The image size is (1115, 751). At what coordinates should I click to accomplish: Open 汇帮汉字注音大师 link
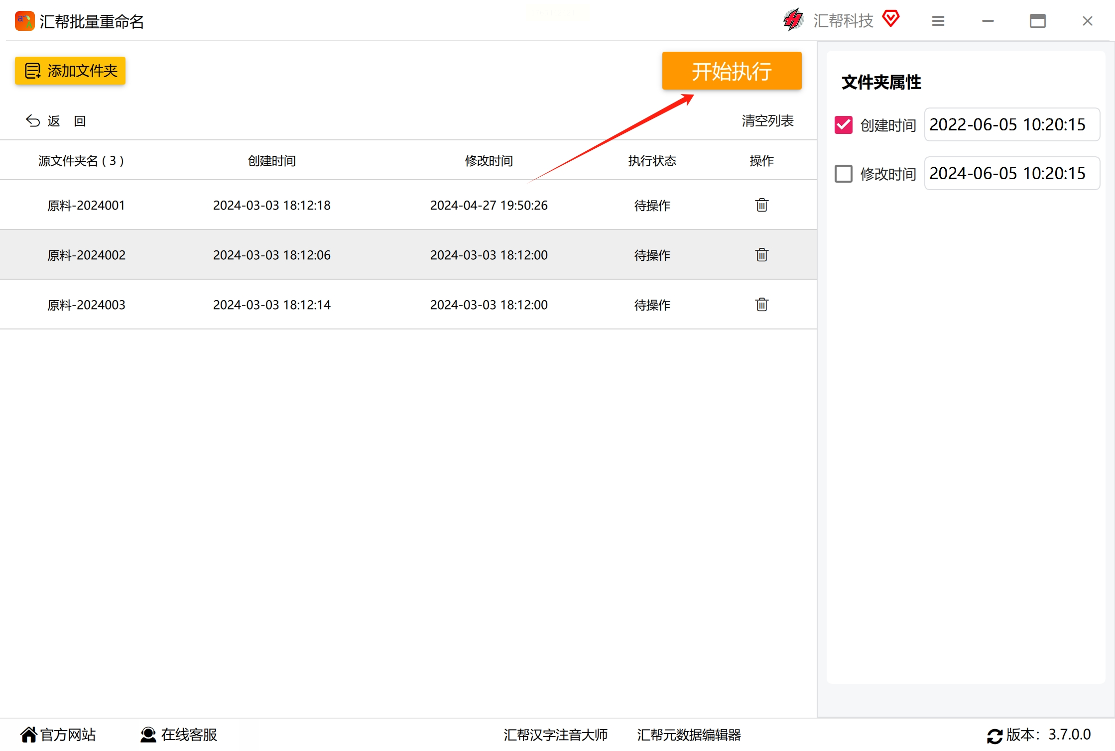[x=555, y=735]
